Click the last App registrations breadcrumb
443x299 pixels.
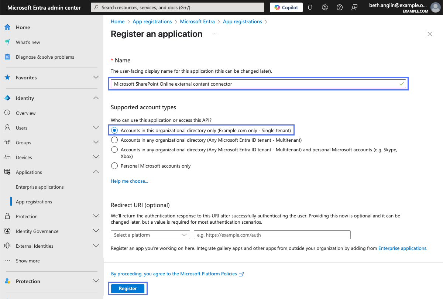pos(243,21)
